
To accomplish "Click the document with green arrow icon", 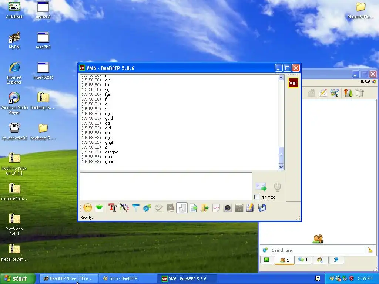I will click(x=193, y=208).
